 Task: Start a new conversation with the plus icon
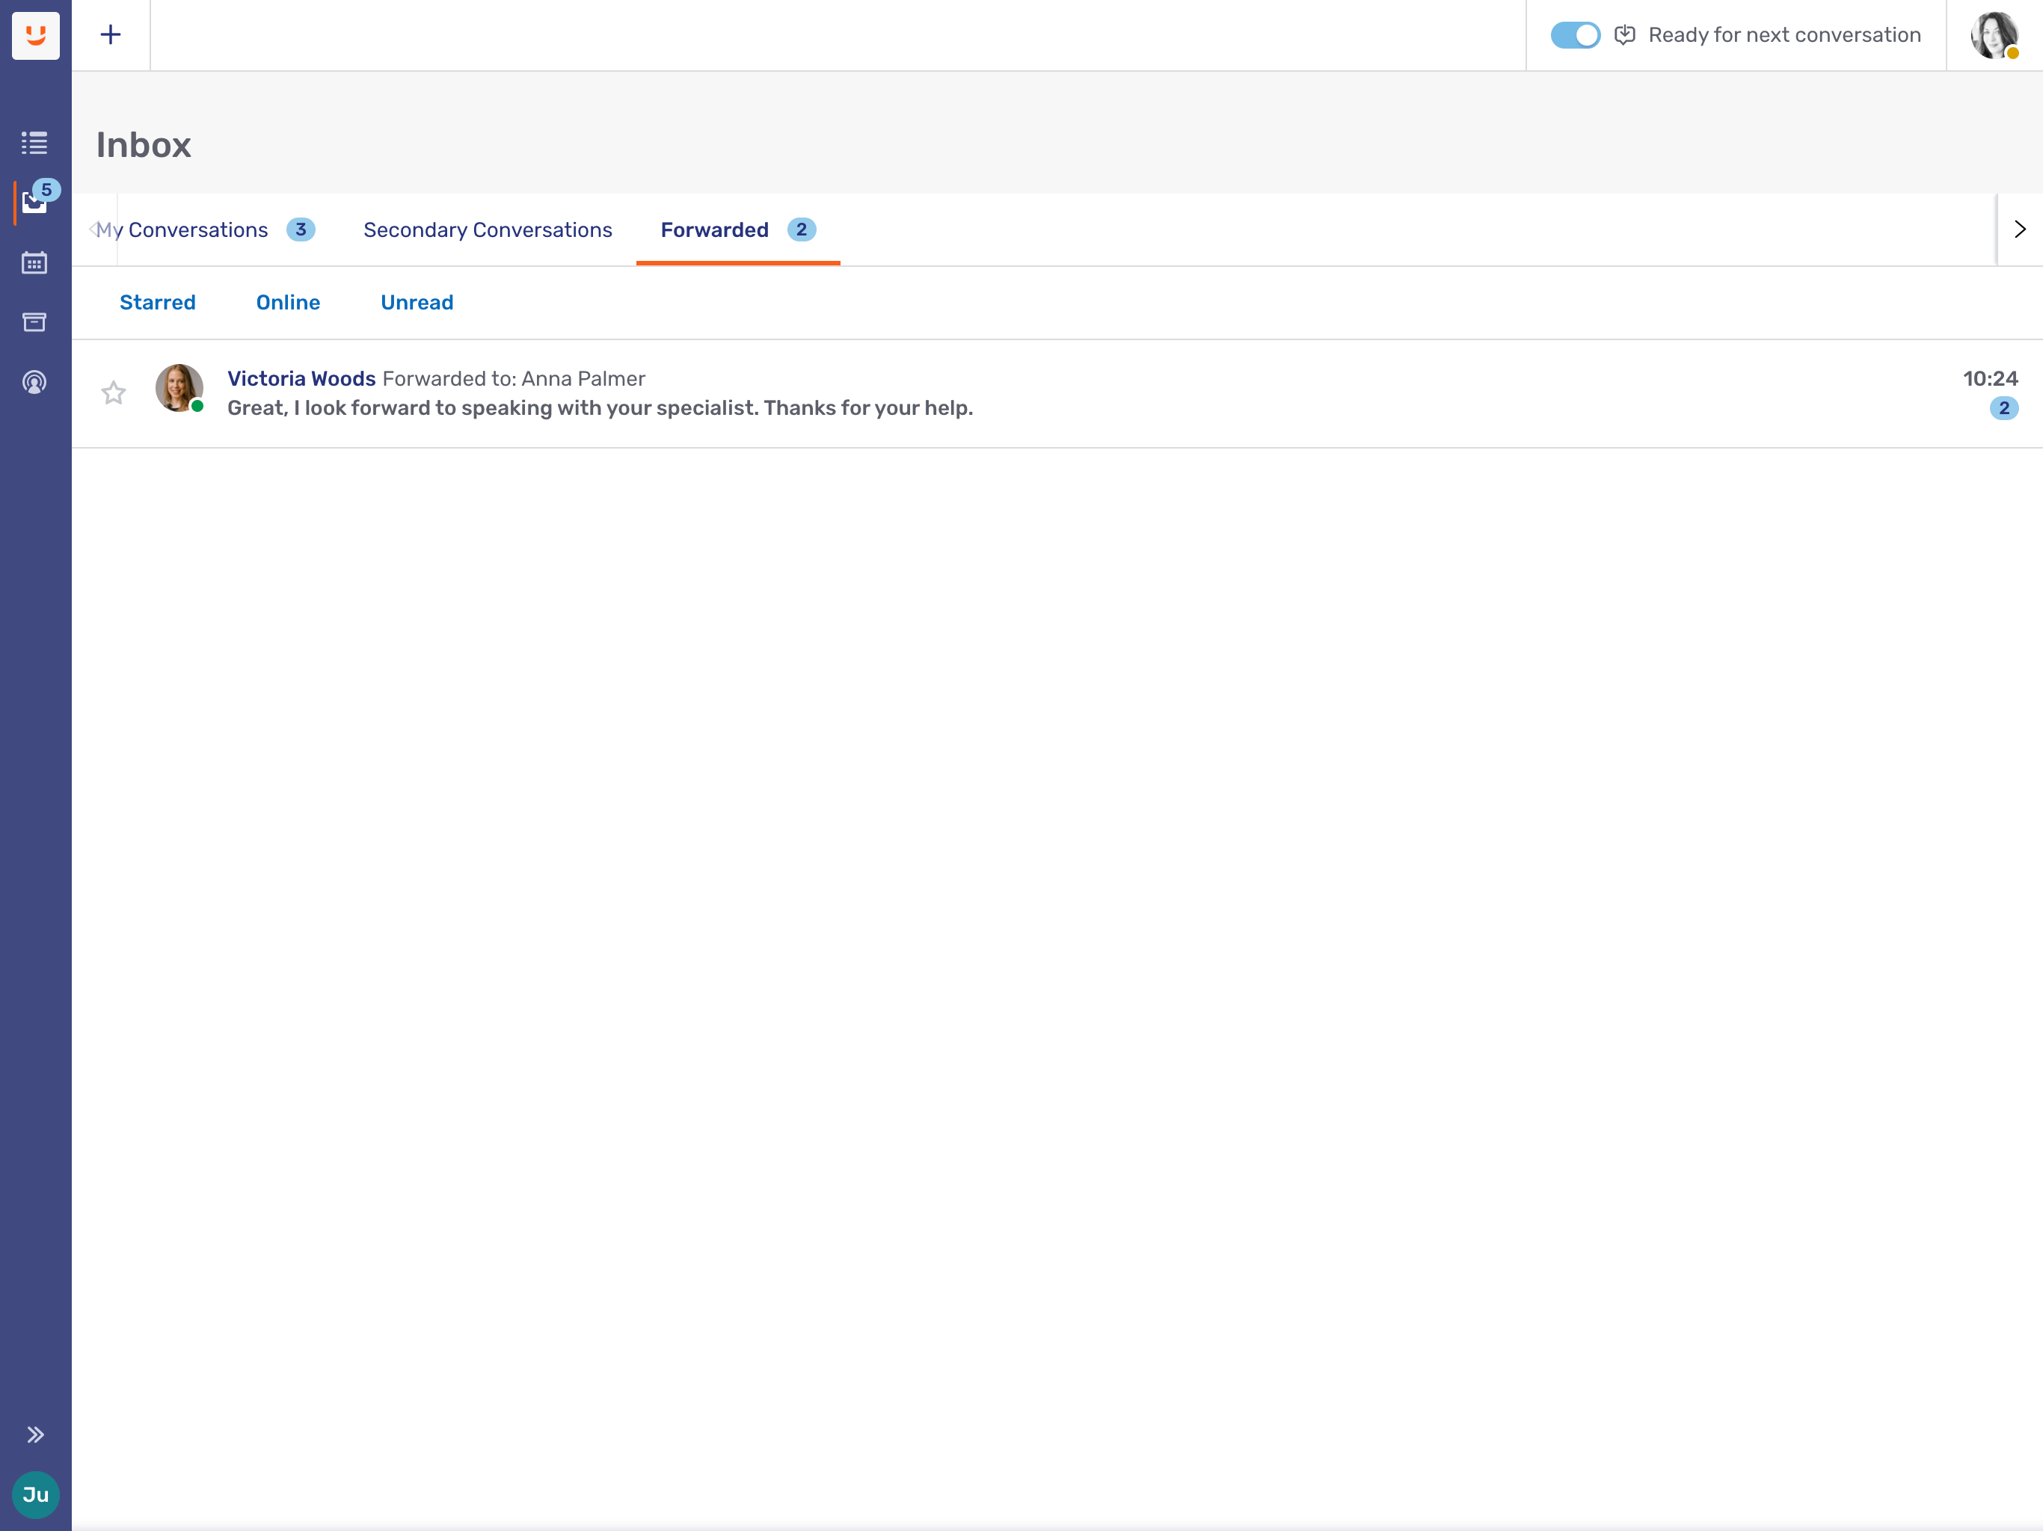(x=111, y=34)
